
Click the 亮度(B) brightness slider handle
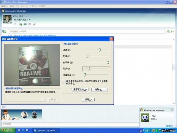tap(100, 50)
